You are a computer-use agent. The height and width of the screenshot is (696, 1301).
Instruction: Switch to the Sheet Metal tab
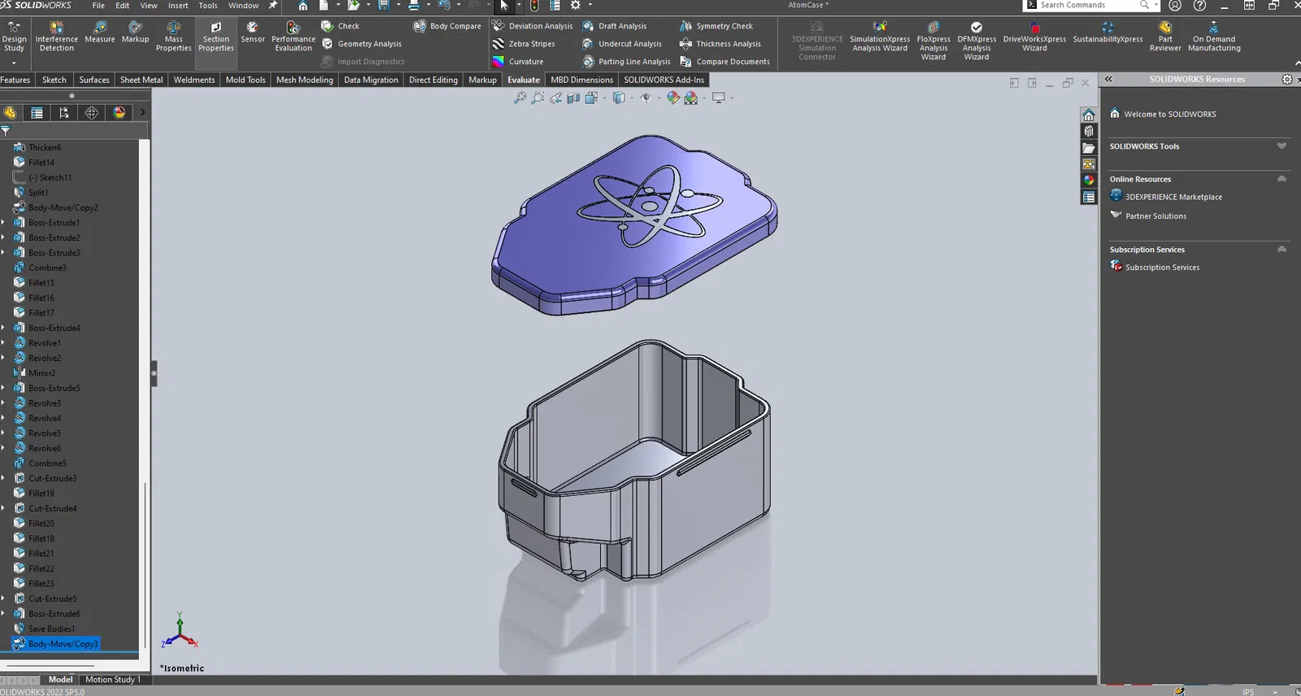click(x=141, y=80)
